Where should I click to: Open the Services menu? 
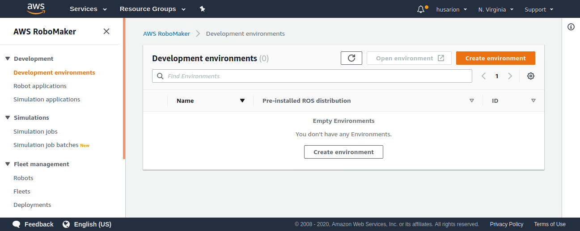88,9
